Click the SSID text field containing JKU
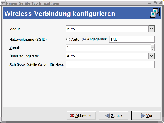Screen dimensions: 164x123 coord(132,39)
